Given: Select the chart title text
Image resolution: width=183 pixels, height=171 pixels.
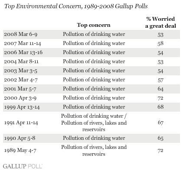Looking at the screenshot, I should (x=76, y=6).
